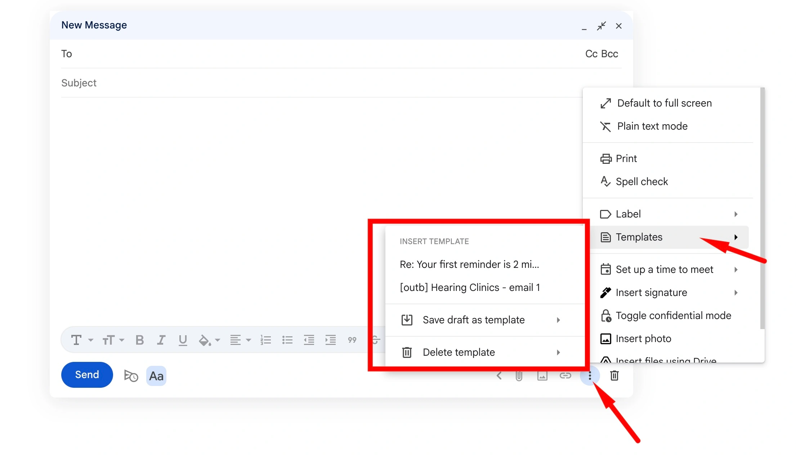
Task: Run Spell check
Action: coord(669,181)
